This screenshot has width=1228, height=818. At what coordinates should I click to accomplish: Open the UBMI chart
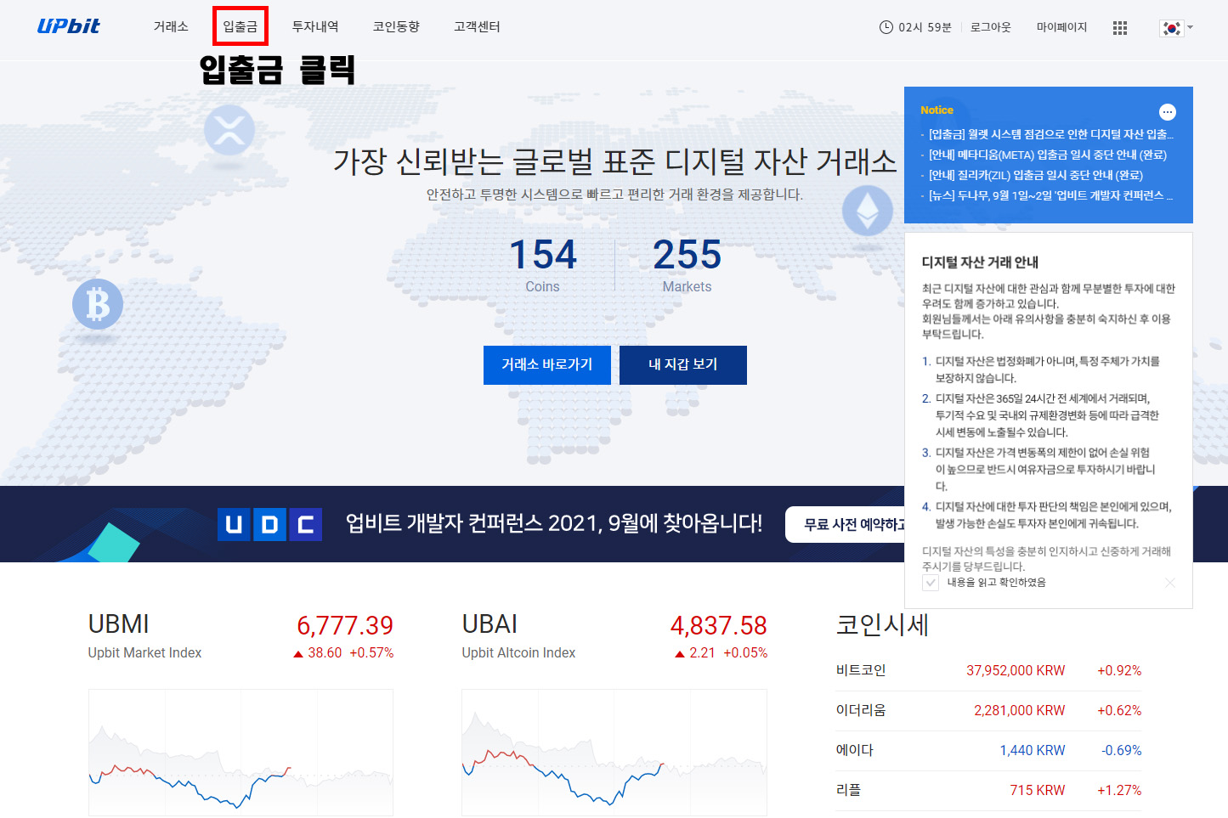(241, 752)
